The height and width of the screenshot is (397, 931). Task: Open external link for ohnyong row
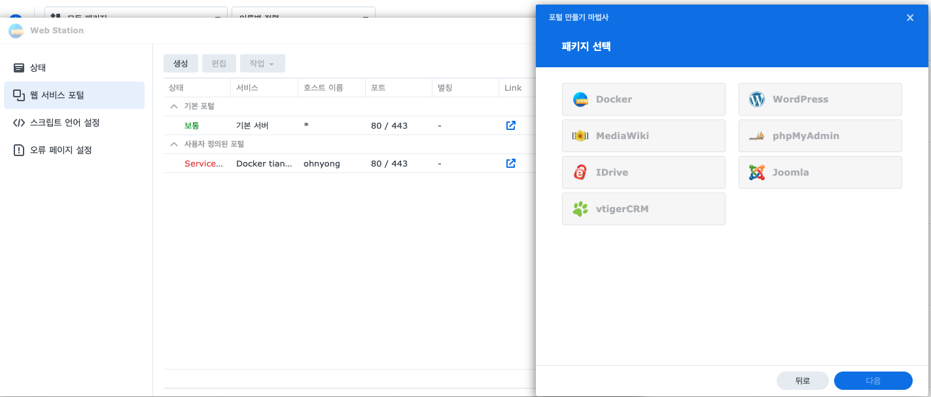511,163
